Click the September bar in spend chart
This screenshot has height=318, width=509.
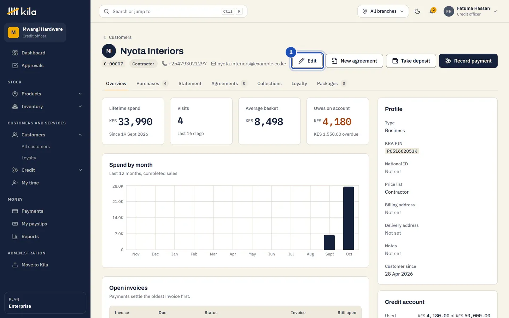[329, 242]
